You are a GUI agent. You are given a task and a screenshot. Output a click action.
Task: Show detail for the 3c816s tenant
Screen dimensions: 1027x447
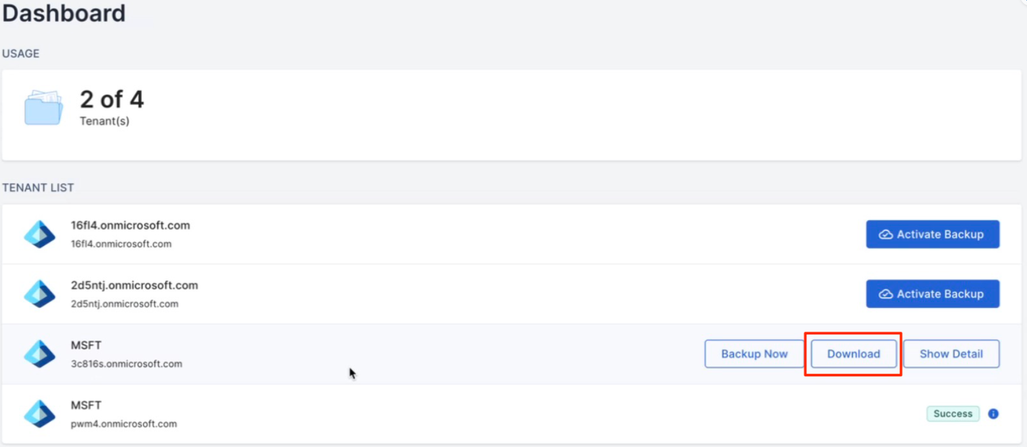tap(951, 353)
